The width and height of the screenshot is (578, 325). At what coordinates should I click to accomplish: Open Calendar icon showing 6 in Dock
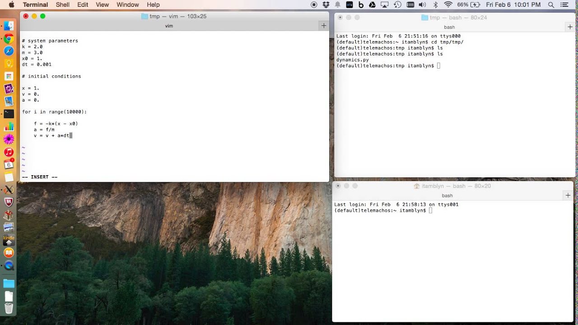(9, 164)
